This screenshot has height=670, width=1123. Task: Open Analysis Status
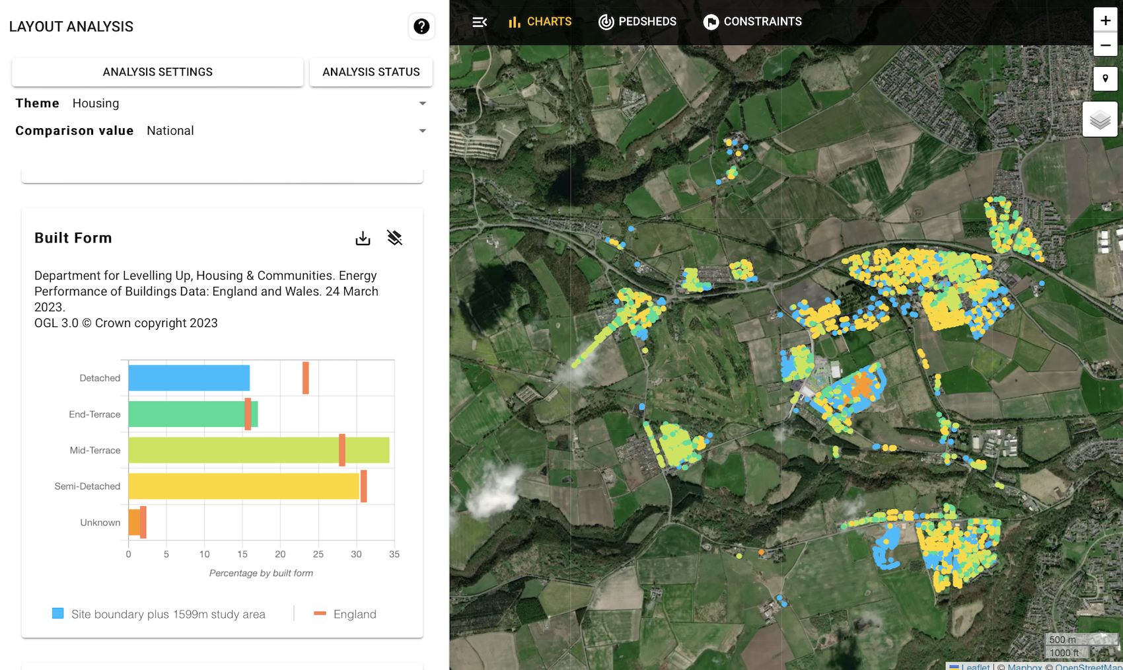371,72
